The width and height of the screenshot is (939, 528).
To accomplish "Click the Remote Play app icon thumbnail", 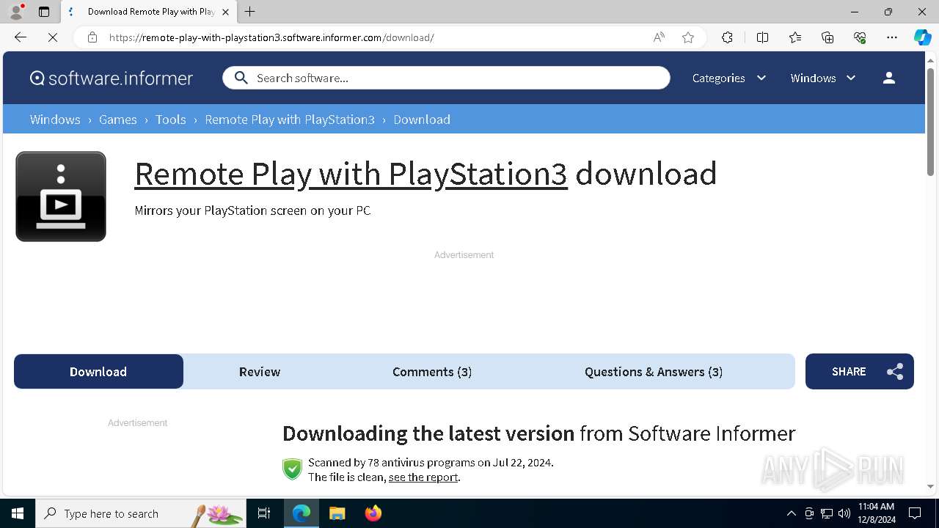I will point(61,197).
